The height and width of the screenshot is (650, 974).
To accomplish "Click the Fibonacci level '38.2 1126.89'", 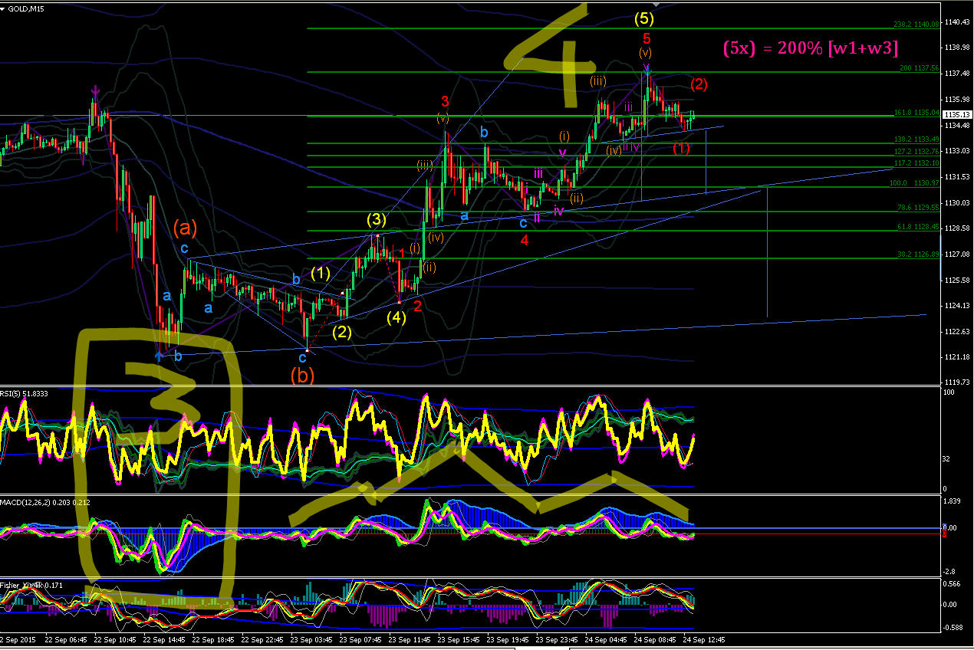I will [917, 254].
